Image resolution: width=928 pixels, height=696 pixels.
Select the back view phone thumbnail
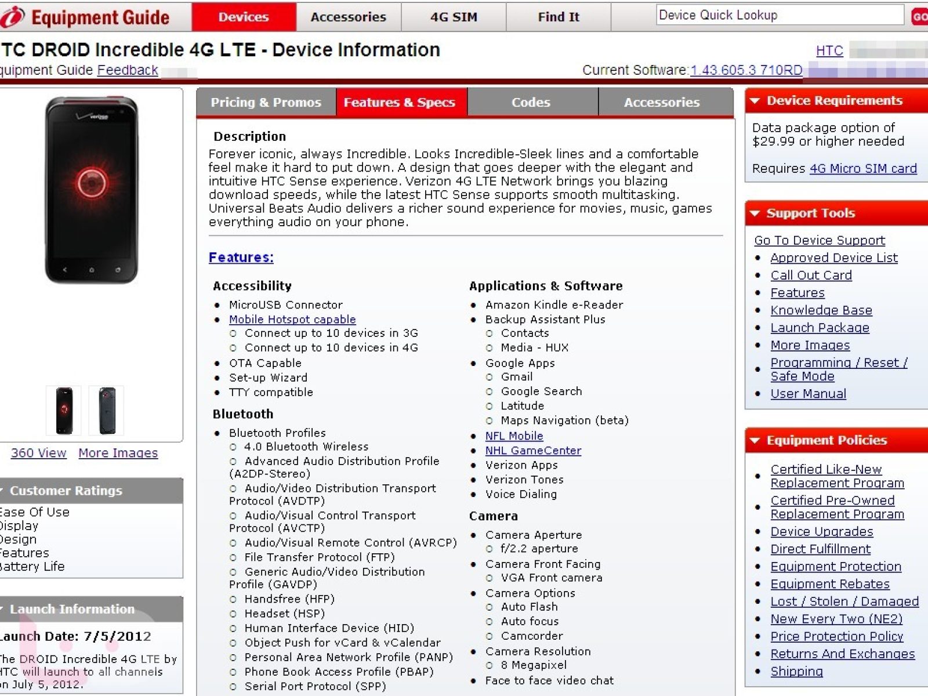pos(107,410)
